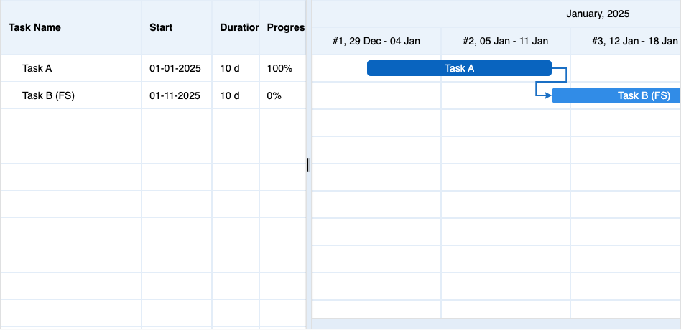
Task: Select week header #2, 05 Jan - 11 Jan
Action: tap(505, 41)
